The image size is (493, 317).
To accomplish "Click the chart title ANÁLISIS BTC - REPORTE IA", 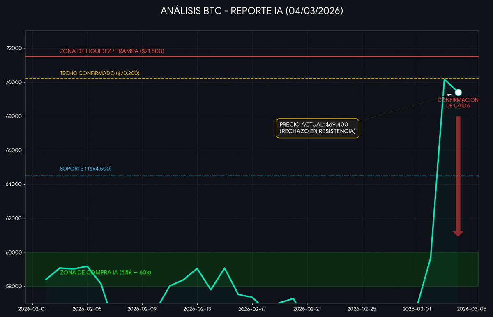I will pos(252,11).
